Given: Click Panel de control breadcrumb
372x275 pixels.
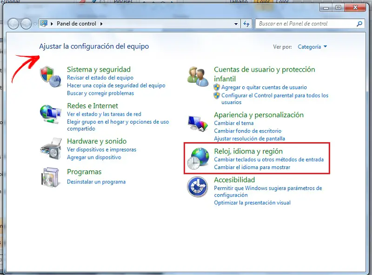Looking at the screenshot, I should pyautogui.click(x=76, y=24).
